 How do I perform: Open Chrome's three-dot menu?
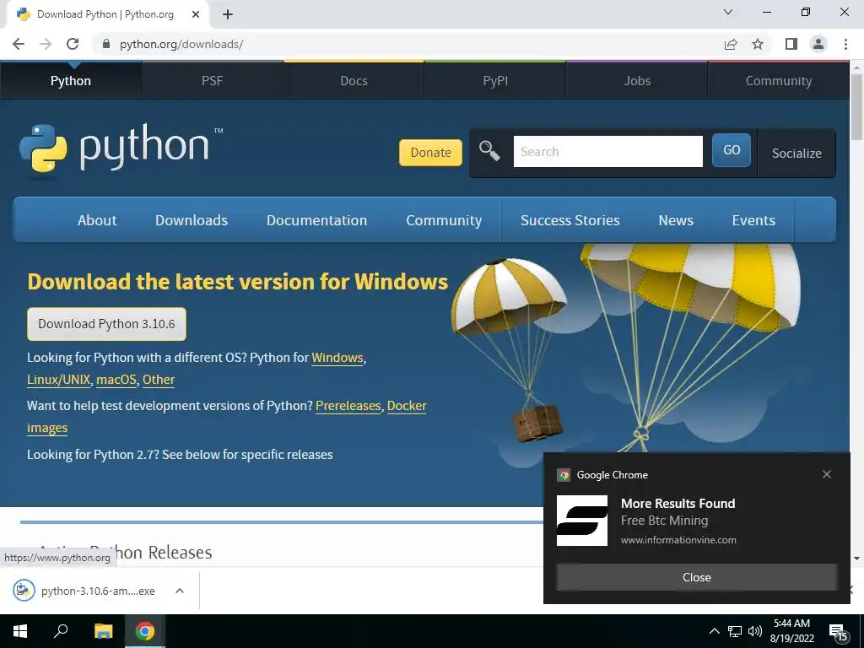[x=845, y=44]
